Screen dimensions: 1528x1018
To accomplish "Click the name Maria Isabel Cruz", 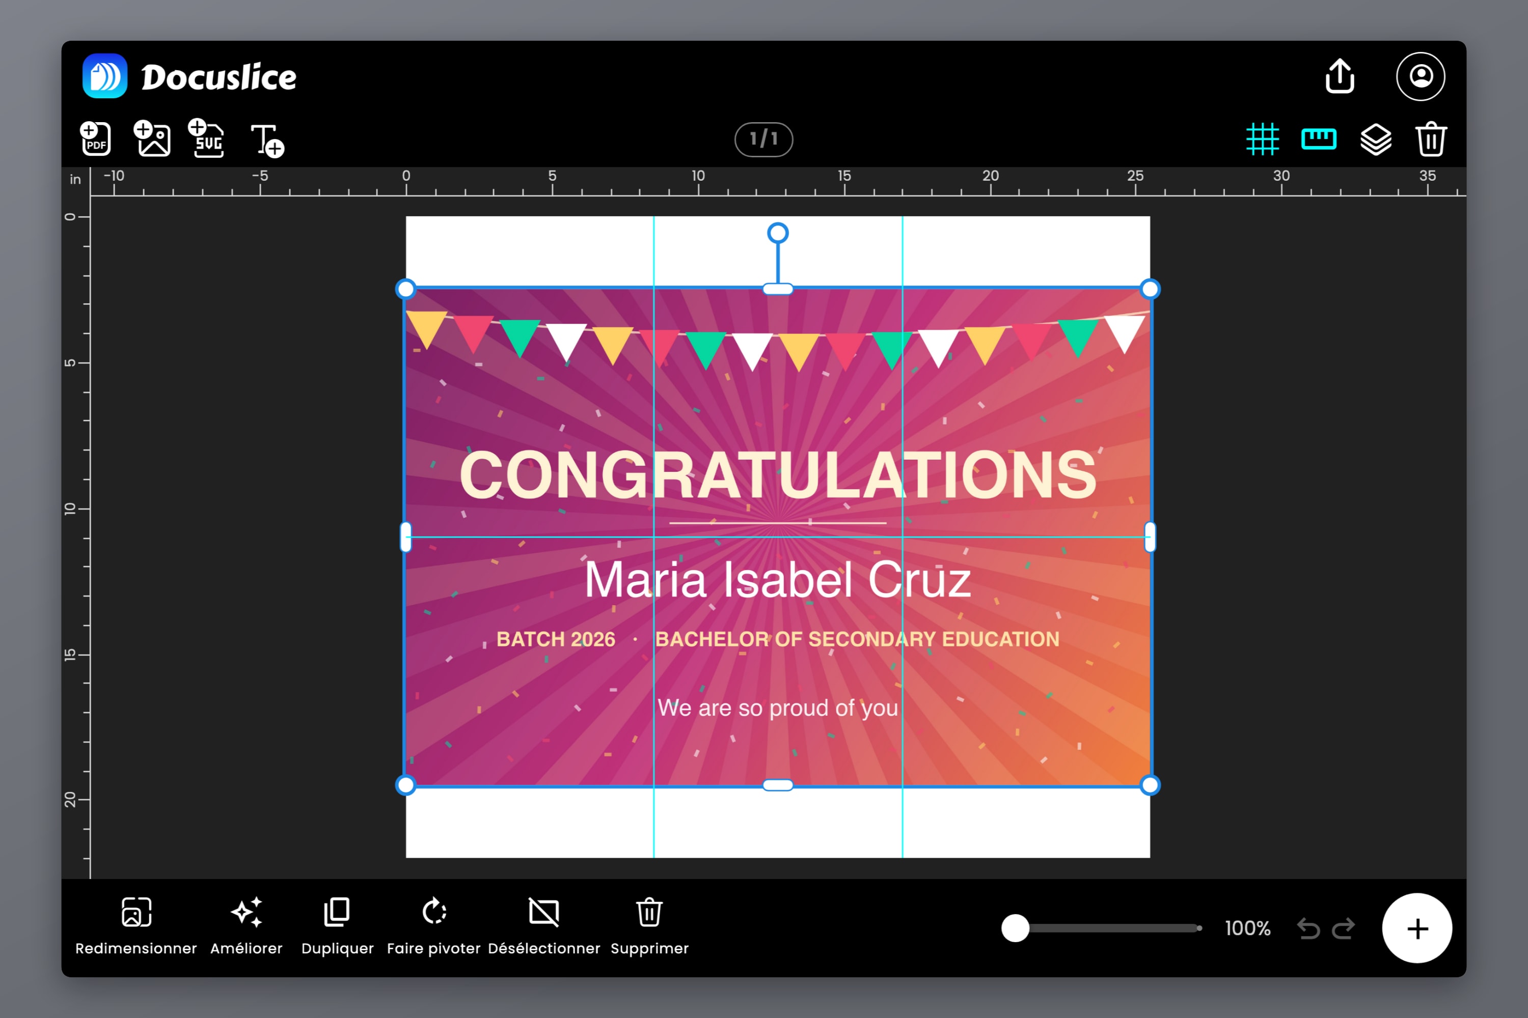I will pos(778,579).
